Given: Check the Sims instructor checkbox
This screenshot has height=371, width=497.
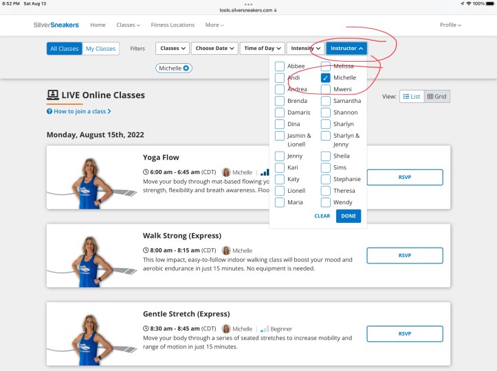Looking at the screenshot, I should (326, 167).
